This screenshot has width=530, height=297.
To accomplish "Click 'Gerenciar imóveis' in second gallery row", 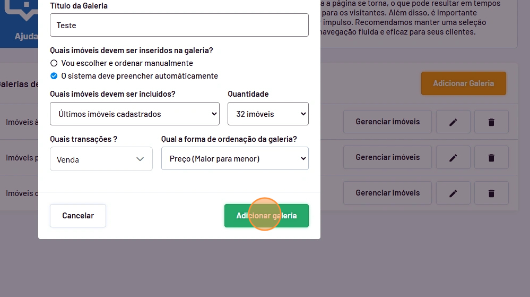I will pos(387,157).
